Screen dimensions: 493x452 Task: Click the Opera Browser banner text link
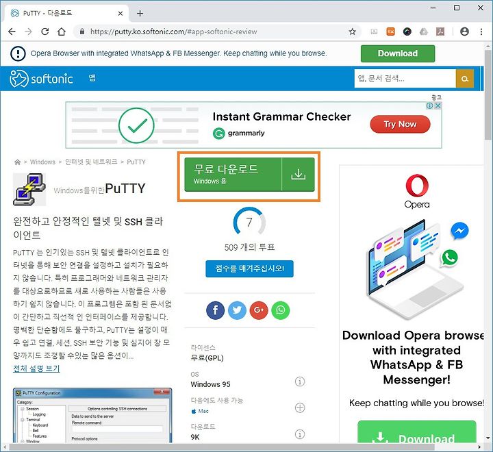[179, 53]
